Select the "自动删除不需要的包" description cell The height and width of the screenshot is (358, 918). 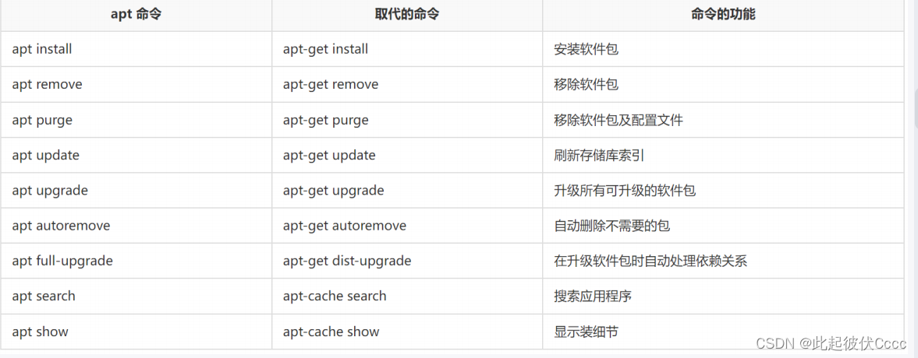612,226
